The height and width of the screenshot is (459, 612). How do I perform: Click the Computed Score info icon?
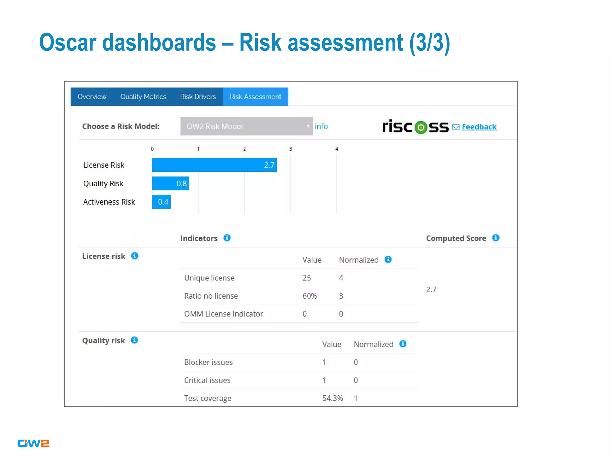496,238
